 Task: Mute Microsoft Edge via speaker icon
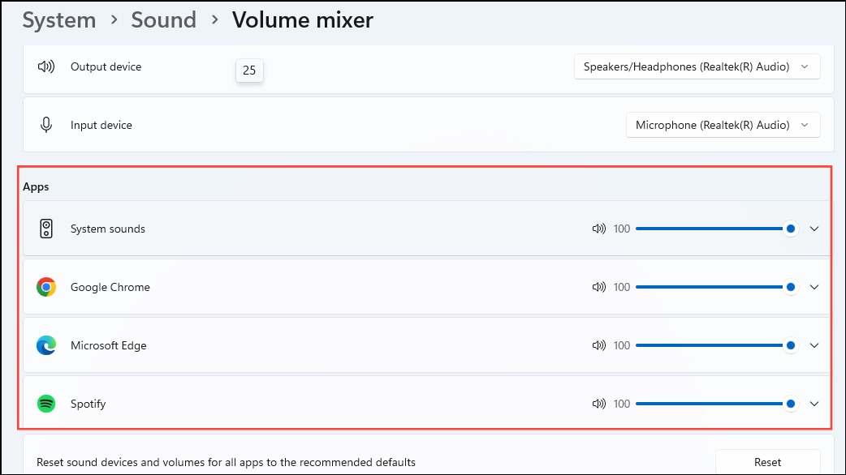[599, 345]
